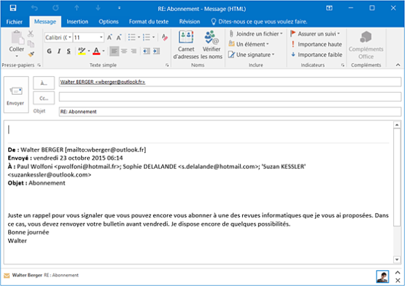Image resolution: width=405 pixels, height=286 pixels.
Task: Align text to the left
Action: coord(114,51)
